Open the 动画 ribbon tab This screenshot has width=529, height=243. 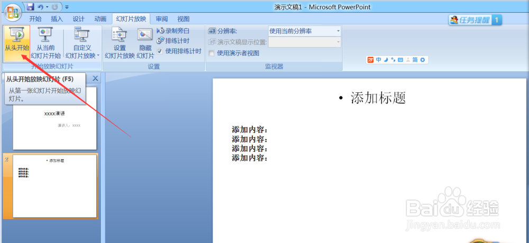click(x=100, y=19)
